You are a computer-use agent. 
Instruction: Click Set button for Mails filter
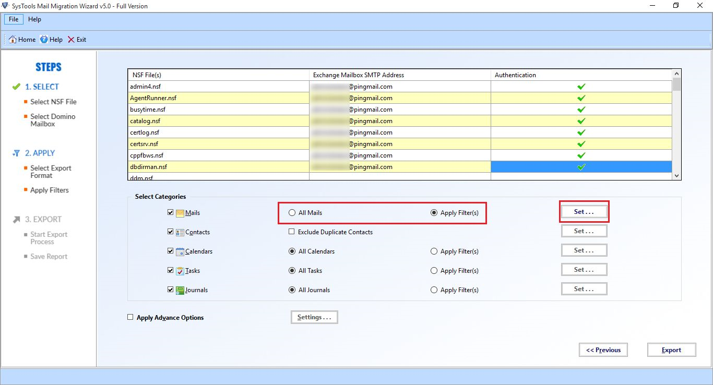click(584, 212)
